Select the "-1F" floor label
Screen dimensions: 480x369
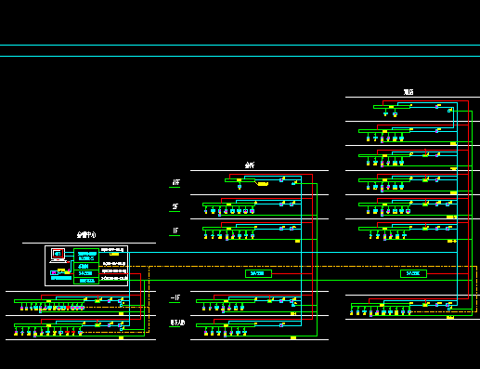(x=175, y=297)
